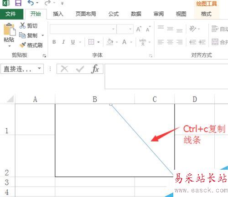Switch to the 页面布局 ribbon tab
Viewport: 228px width, 197px height.
click(x=86, y=14)
